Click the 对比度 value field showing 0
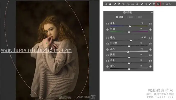 [141, 43]
